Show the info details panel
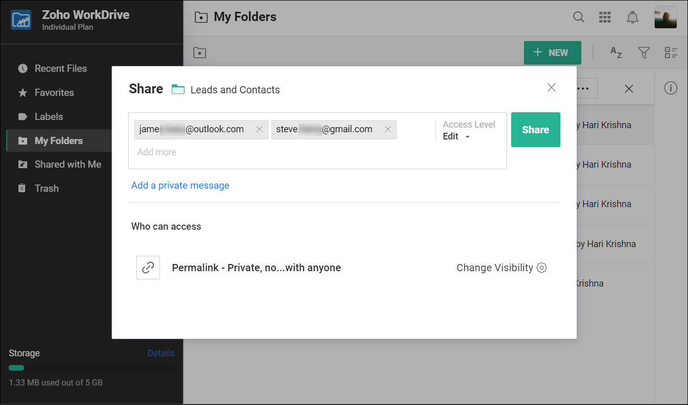This screenshot has height=405, width=688. point(671,88)
